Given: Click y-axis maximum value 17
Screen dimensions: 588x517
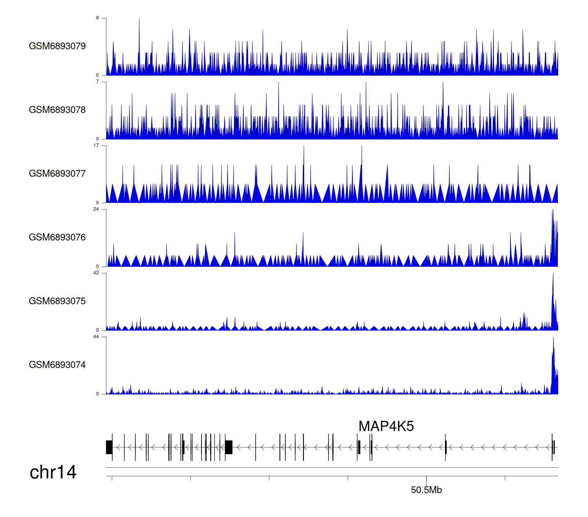Looking at the screenshot, I should coord(96,145).
